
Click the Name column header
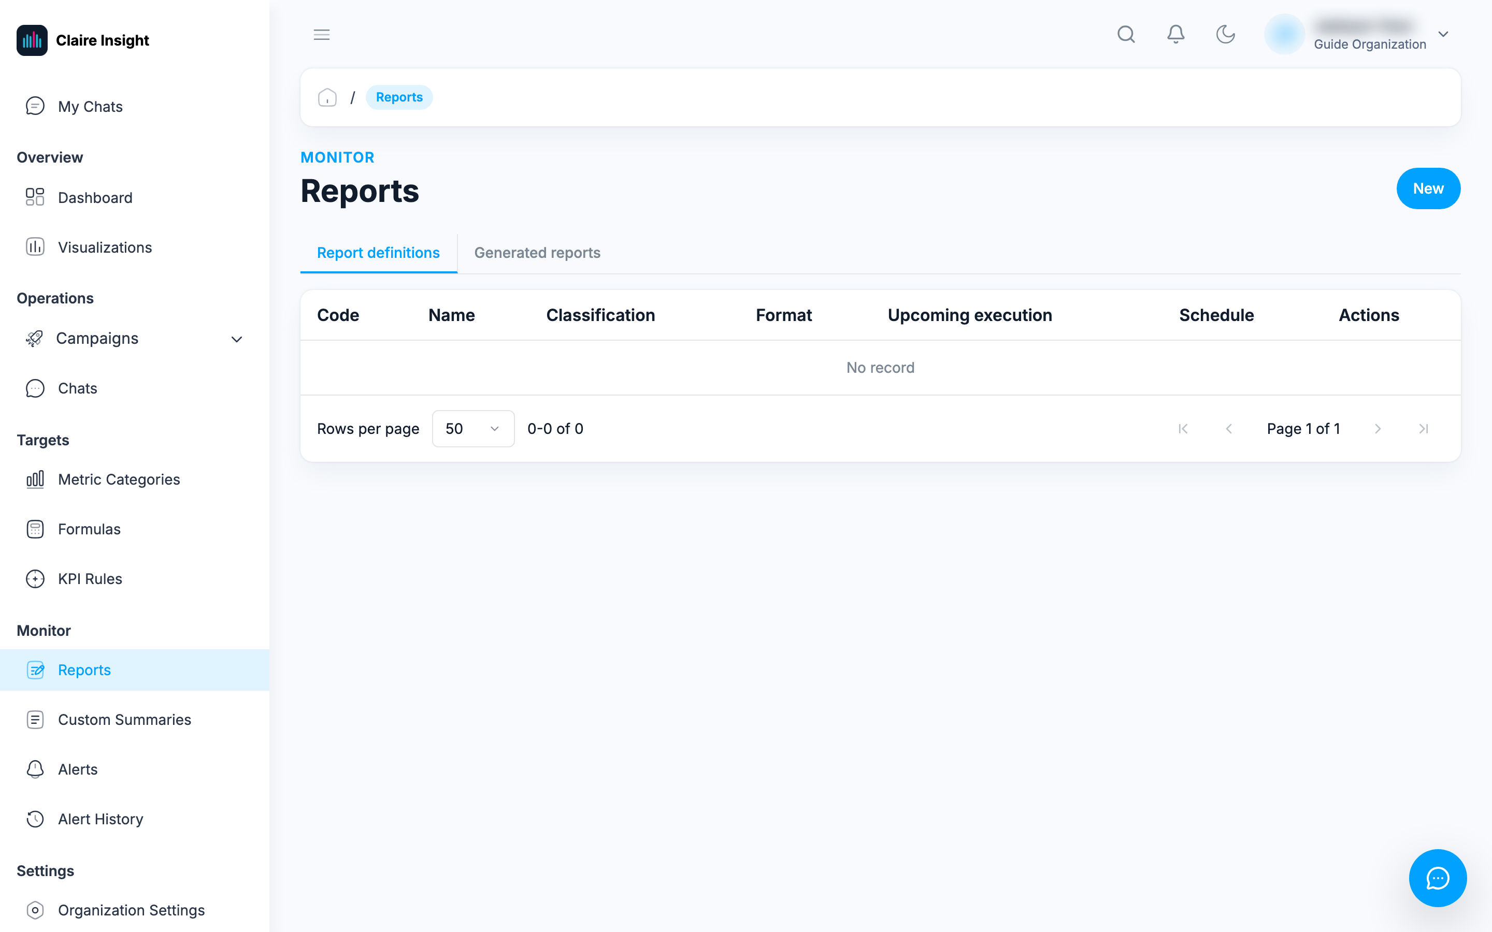[x=451, y=315]
